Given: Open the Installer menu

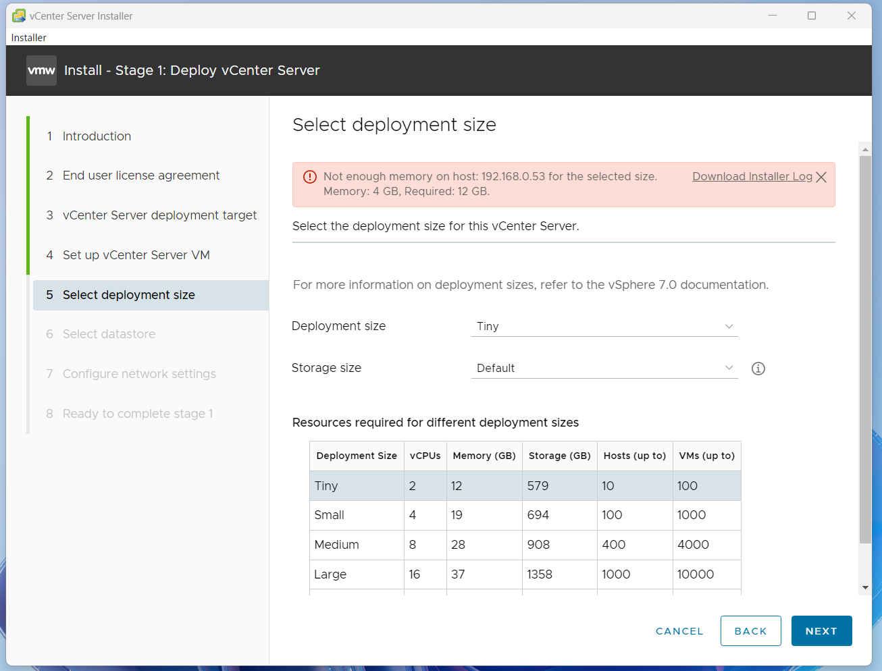Looking at the screenshot, I should coord(29,38).
